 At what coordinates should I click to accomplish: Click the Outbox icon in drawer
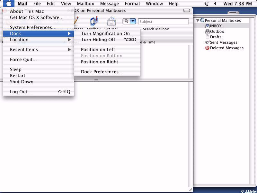[x=207, y=31]
